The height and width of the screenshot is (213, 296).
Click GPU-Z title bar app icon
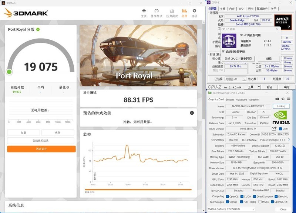210,93
